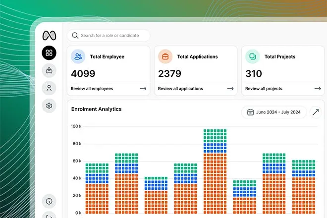The height and width of the screenshot is (218, 327).
Task: Select the Total Employee card title
Action: [x=107, y=57]
